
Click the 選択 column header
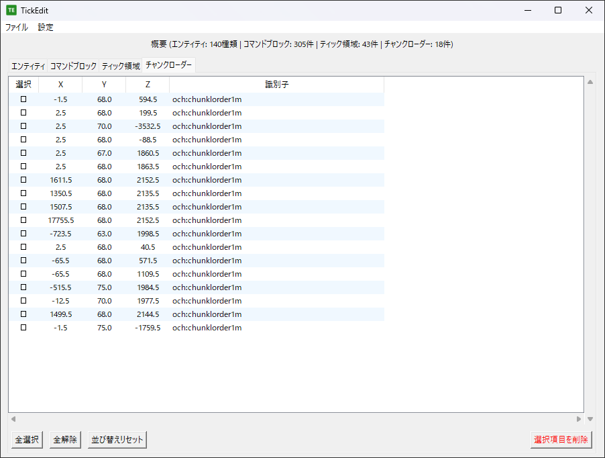pos(23,85)
